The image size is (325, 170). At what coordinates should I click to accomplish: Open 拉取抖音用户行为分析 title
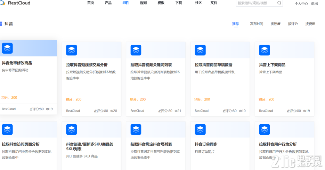pos(278,144)
